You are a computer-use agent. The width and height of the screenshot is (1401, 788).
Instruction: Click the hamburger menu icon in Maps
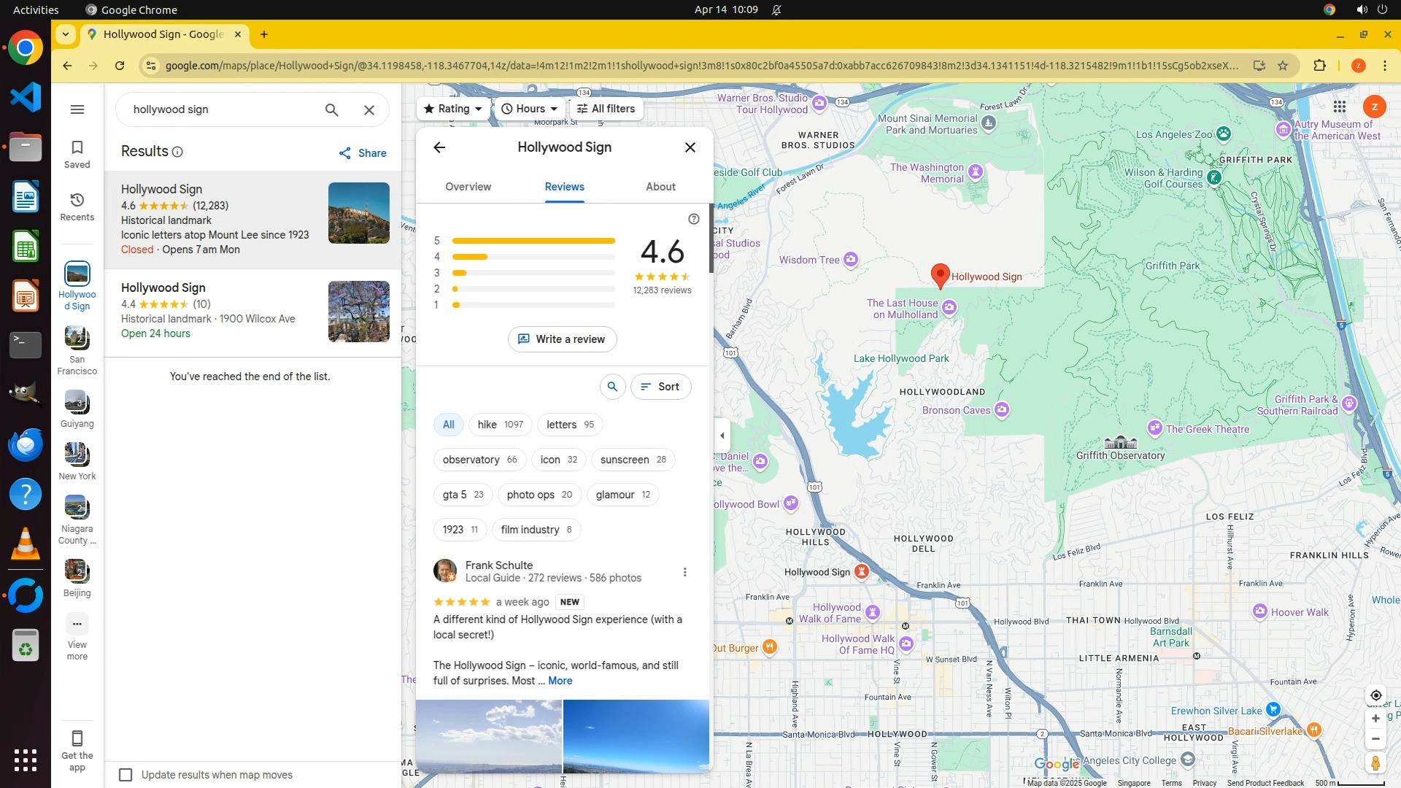pyautogui.click(x=77, y=109)
